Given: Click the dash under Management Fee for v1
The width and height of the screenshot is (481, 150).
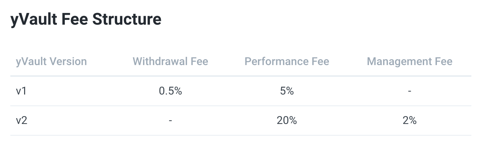Looking at the screenshot, I should (x=409, y=91).
